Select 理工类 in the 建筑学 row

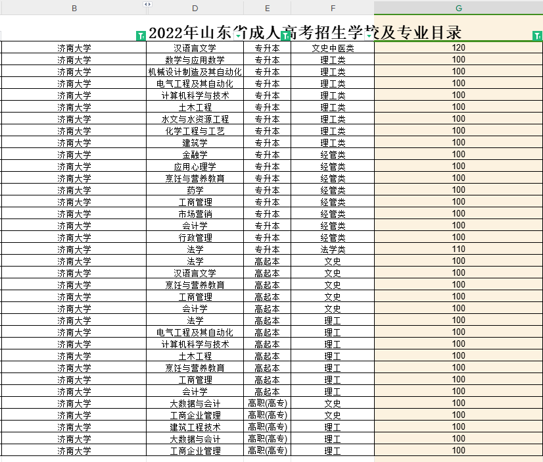pos(333,142)
